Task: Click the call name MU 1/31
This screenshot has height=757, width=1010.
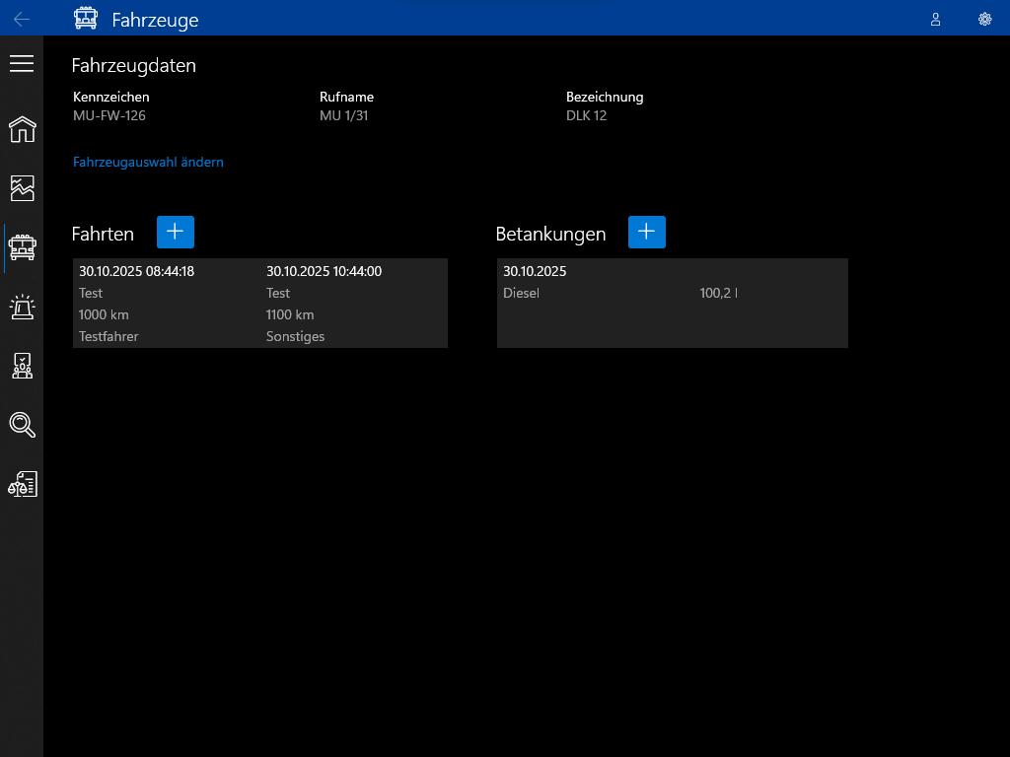Action: (343, 116)
